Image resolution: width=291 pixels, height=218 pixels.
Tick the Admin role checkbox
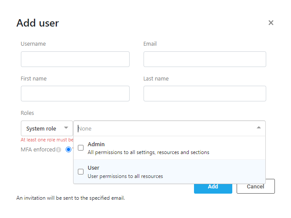point(80,148)
